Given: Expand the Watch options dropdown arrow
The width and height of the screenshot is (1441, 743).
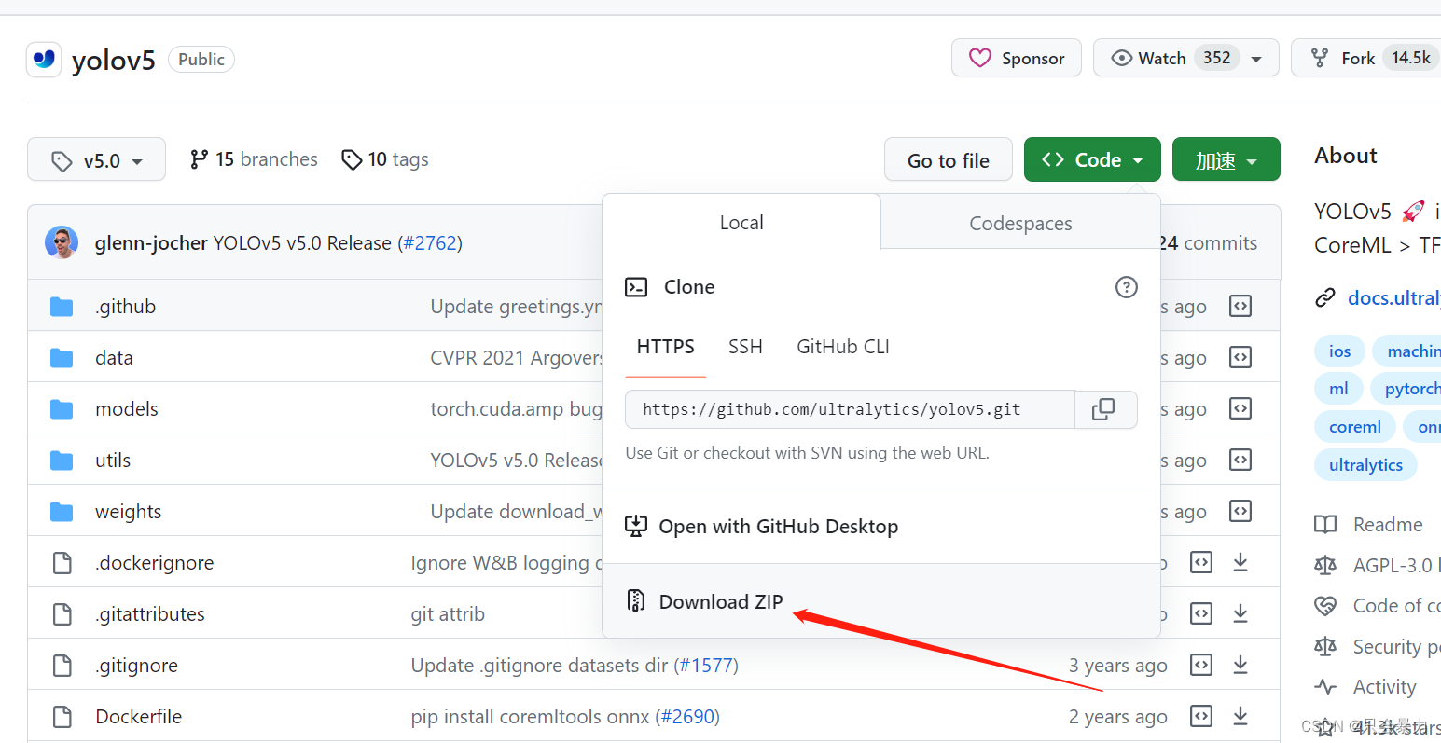Looking at the screenshot, I should 1256,59.
